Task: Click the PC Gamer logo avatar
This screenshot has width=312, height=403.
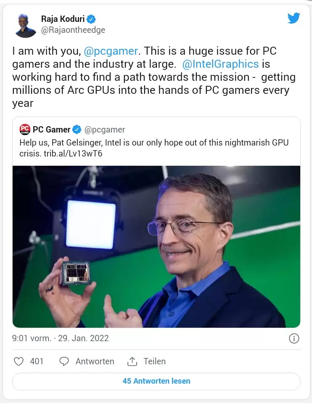Action: pos(25,129)
